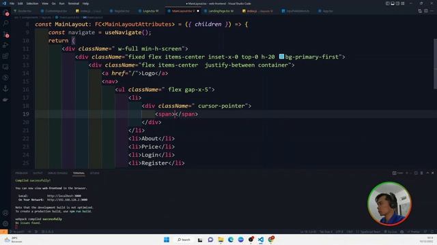Split the editor to the right
437x245 pixels.
click(426, 11)
